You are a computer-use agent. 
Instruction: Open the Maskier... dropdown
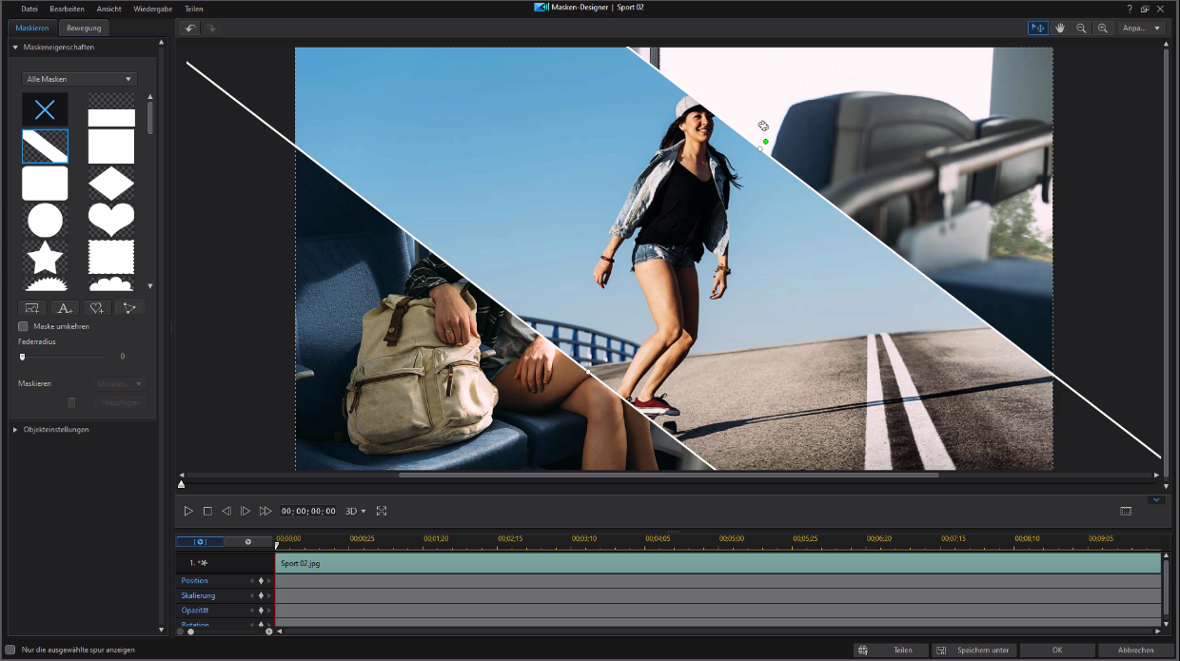pos(120,384)
